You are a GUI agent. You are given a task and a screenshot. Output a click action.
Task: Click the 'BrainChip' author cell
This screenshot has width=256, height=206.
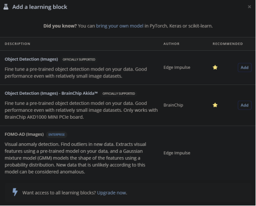point(173,105)
